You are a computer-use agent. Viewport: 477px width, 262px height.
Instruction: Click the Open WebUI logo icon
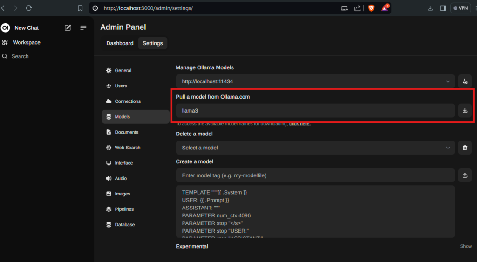(5, 27)
